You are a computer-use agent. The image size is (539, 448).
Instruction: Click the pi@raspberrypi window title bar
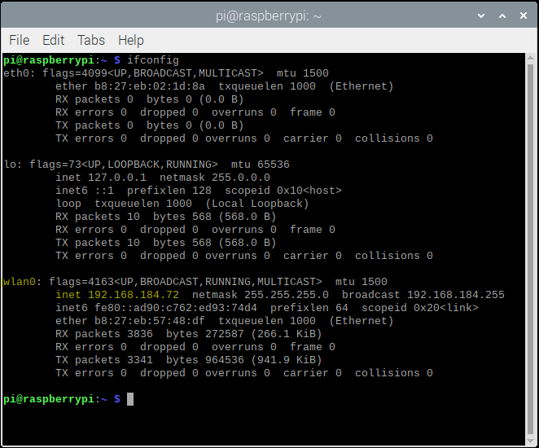[x=269, y=15]
